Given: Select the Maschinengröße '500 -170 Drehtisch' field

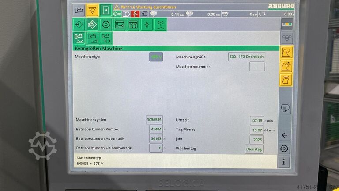Looking at the screenshot, I should (246, 57).
